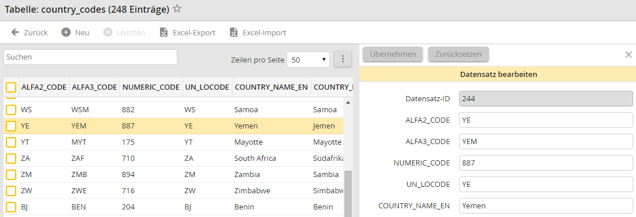Screen dimensions: 636x217
Task: Click the favorite star next to table title
Action: 177,9
